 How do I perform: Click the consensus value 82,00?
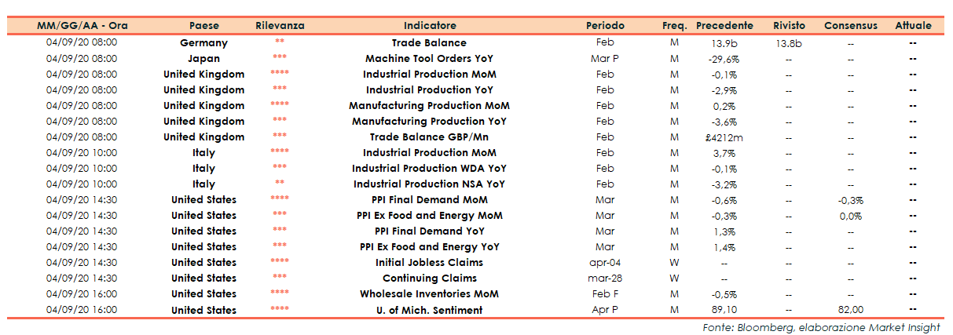click(x=850, y=310)
